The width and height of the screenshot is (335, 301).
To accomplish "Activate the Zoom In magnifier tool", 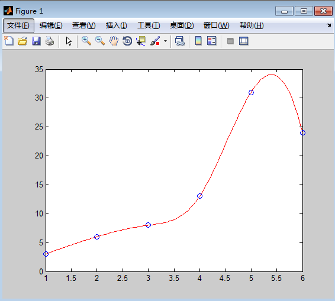I will pyautogui.click(x=86, y=41).
